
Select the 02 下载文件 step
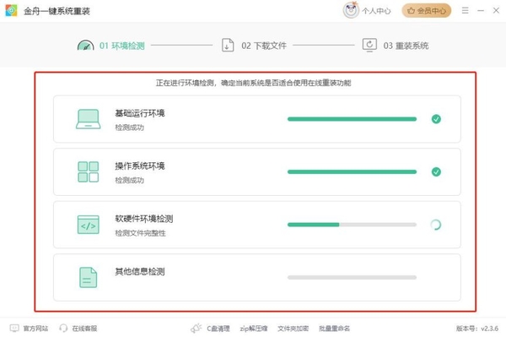(x=254, y=46)
